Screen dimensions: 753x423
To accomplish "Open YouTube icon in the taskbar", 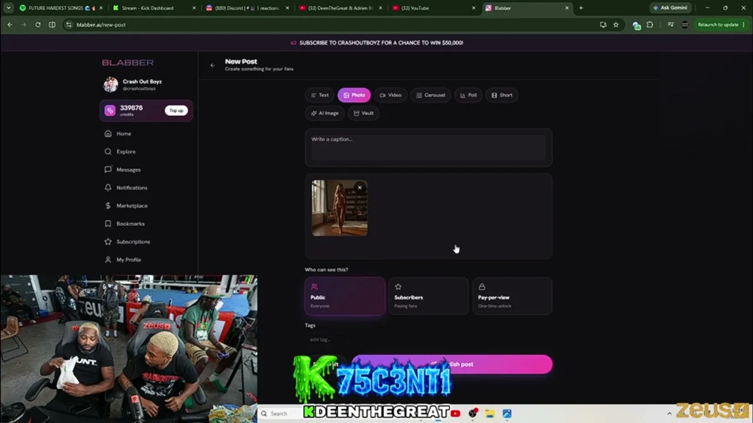I will 455,414.
